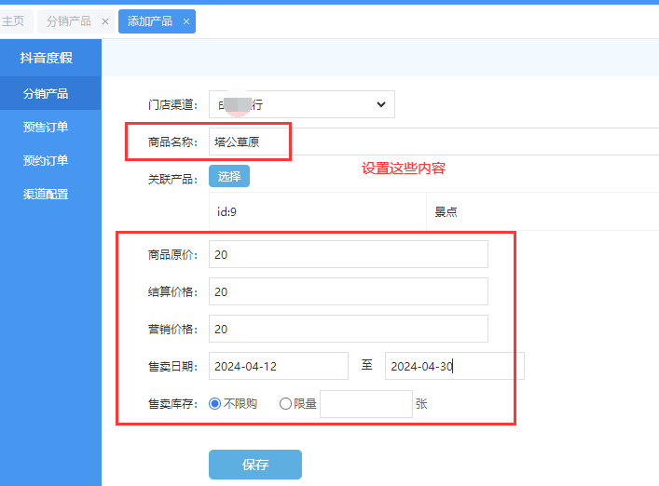Screen dimensions: 659x486
Task: Click the 抖音度假 sidebar header
Action: pyautogui.click(x=46, y=58)
